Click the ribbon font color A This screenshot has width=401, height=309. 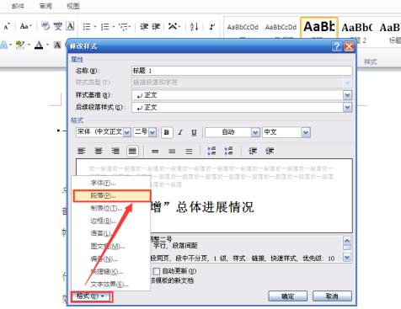coord(39,45)
